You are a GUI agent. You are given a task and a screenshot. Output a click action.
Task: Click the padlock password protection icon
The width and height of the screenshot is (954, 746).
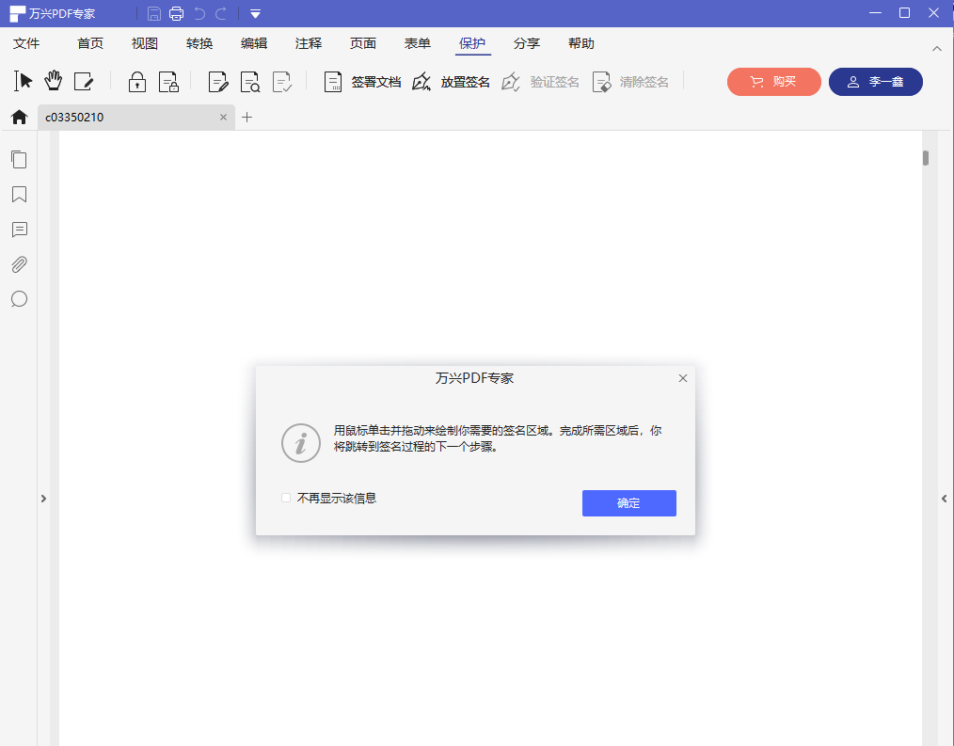tap(137, 82)
